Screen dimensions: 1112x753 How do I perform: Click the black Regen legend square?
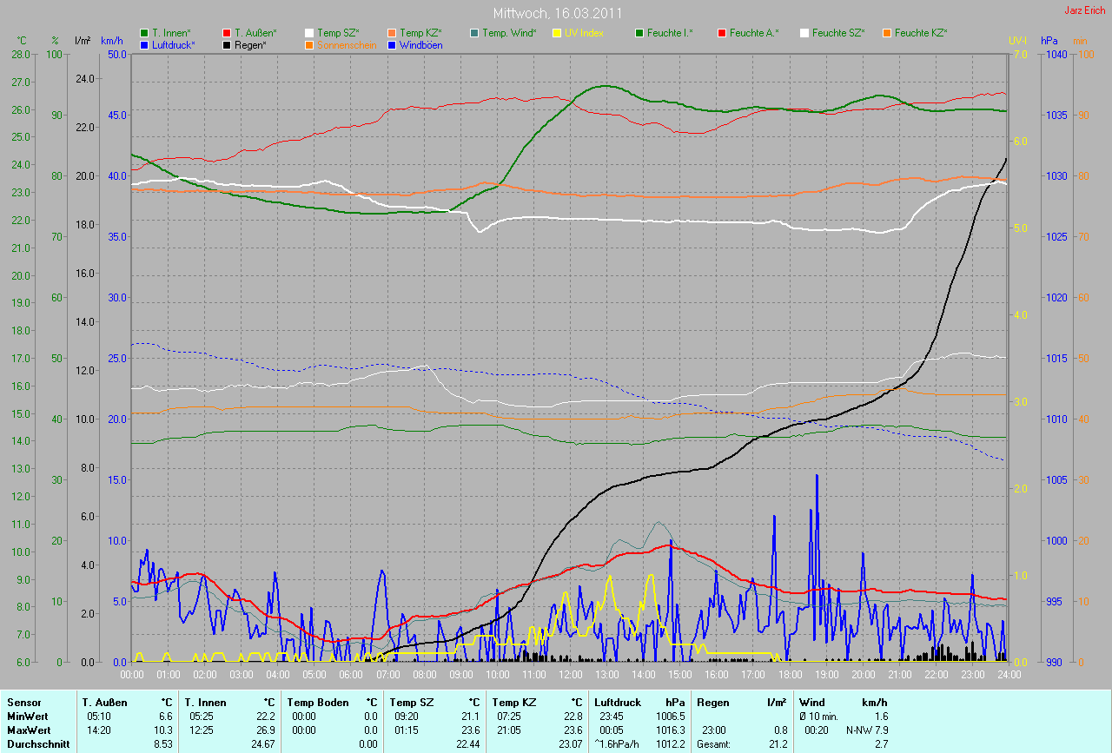pyautogui.click(x=228, y=44)
